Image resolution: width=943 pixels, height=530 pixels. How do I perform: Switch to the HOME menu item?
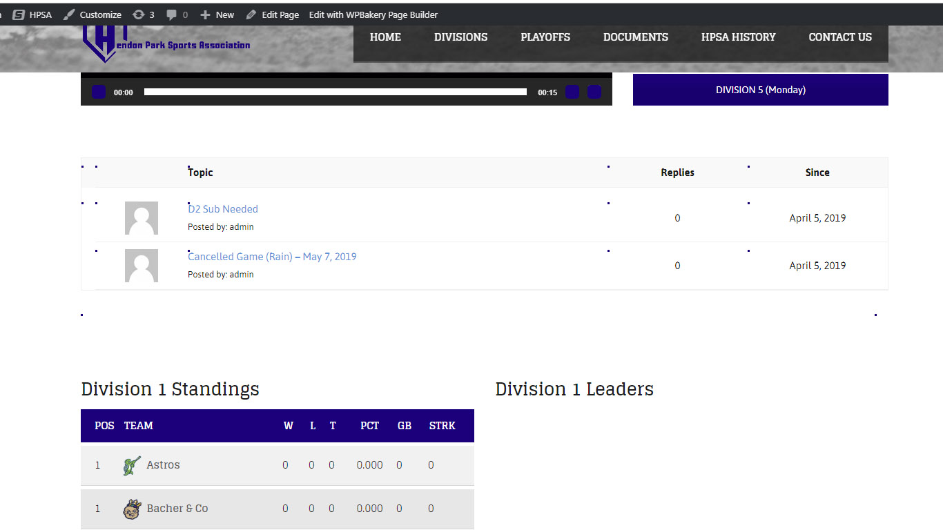click(385, 37)
